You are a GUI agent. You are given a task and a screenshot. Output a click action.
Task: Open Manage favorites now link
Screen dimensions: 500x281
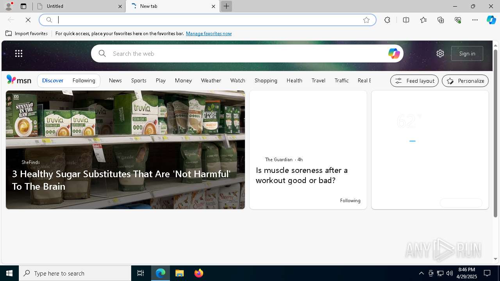(209, 34)
